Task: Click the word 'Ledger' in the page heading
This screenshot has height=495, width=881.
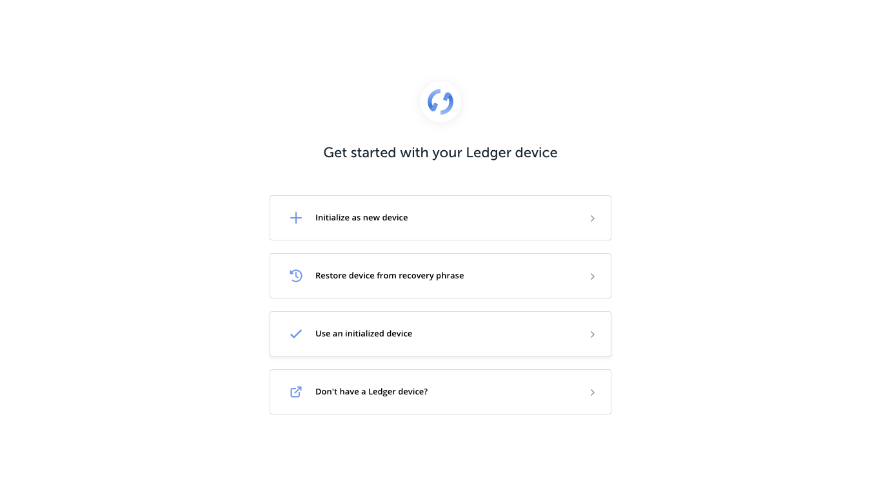Action: (x=488, y=153)
